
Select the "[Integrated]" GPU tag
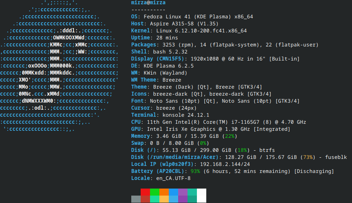(272, 129)
